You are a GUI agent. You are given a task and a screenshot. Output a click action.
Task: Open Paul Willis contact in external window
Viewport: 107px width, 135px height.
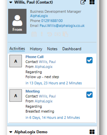pos(83,2)
